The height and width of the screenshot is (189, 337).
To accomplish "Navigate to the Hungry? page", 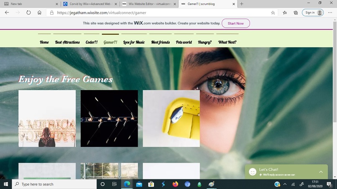I will 204,42.
